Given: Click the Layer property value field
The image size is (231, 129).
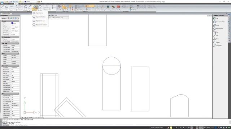Looking at the screenshot, I should click(15, 25).
